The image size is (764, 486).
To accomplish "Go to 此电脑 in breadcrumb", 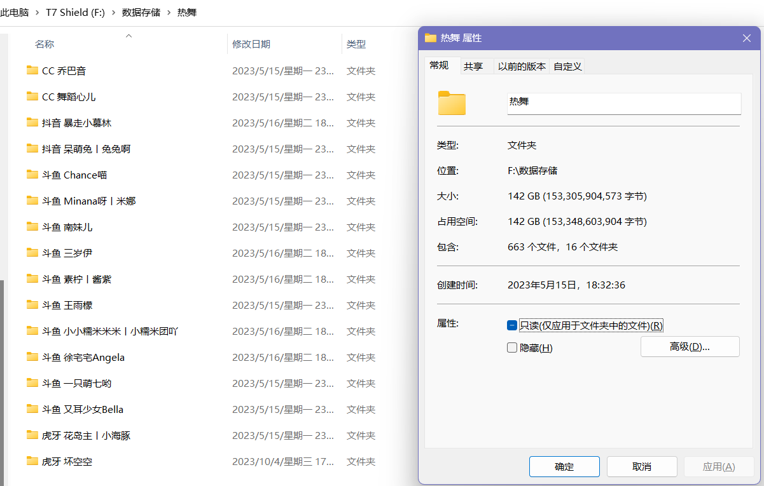I will (15, 13).
